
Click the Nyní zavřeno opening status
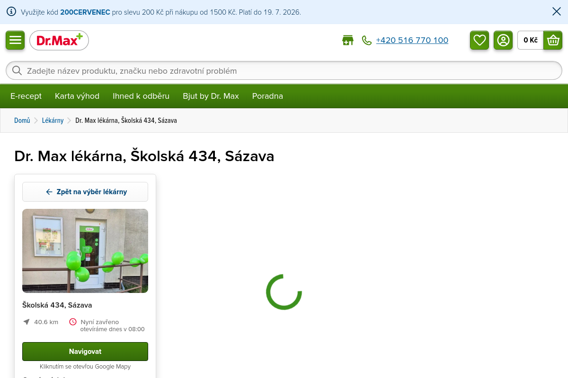[x=99, y=322]
